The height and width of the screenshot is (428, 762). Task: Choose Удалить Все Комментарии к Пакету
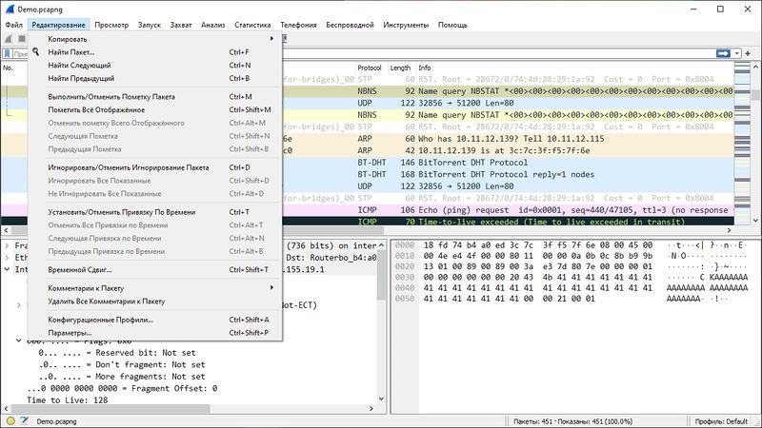point(155,302)
